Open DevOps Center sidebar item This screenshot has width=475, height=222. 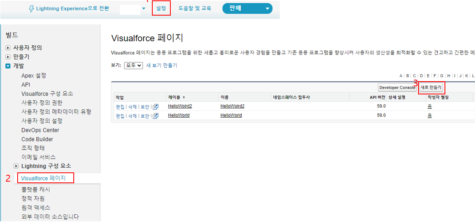click(x=40, y=130)
